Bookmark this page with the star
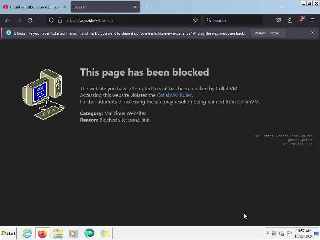Screen dimensions: 320x240 pyautogui.click(x=196, y=20)
